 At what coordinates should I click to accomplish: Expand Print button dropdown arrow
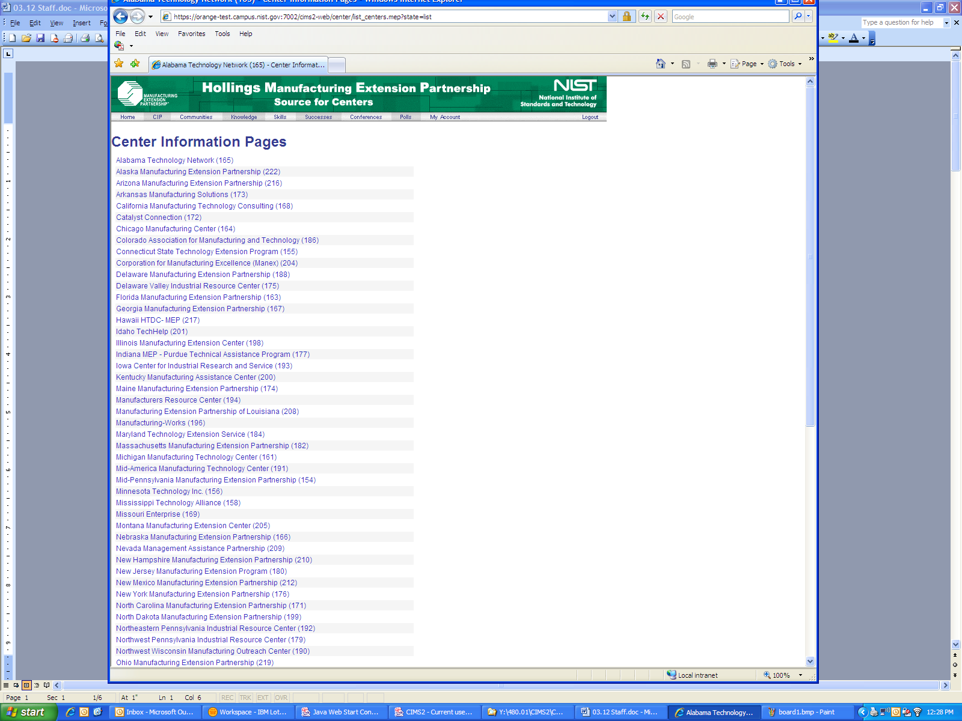tap(724, 64)
